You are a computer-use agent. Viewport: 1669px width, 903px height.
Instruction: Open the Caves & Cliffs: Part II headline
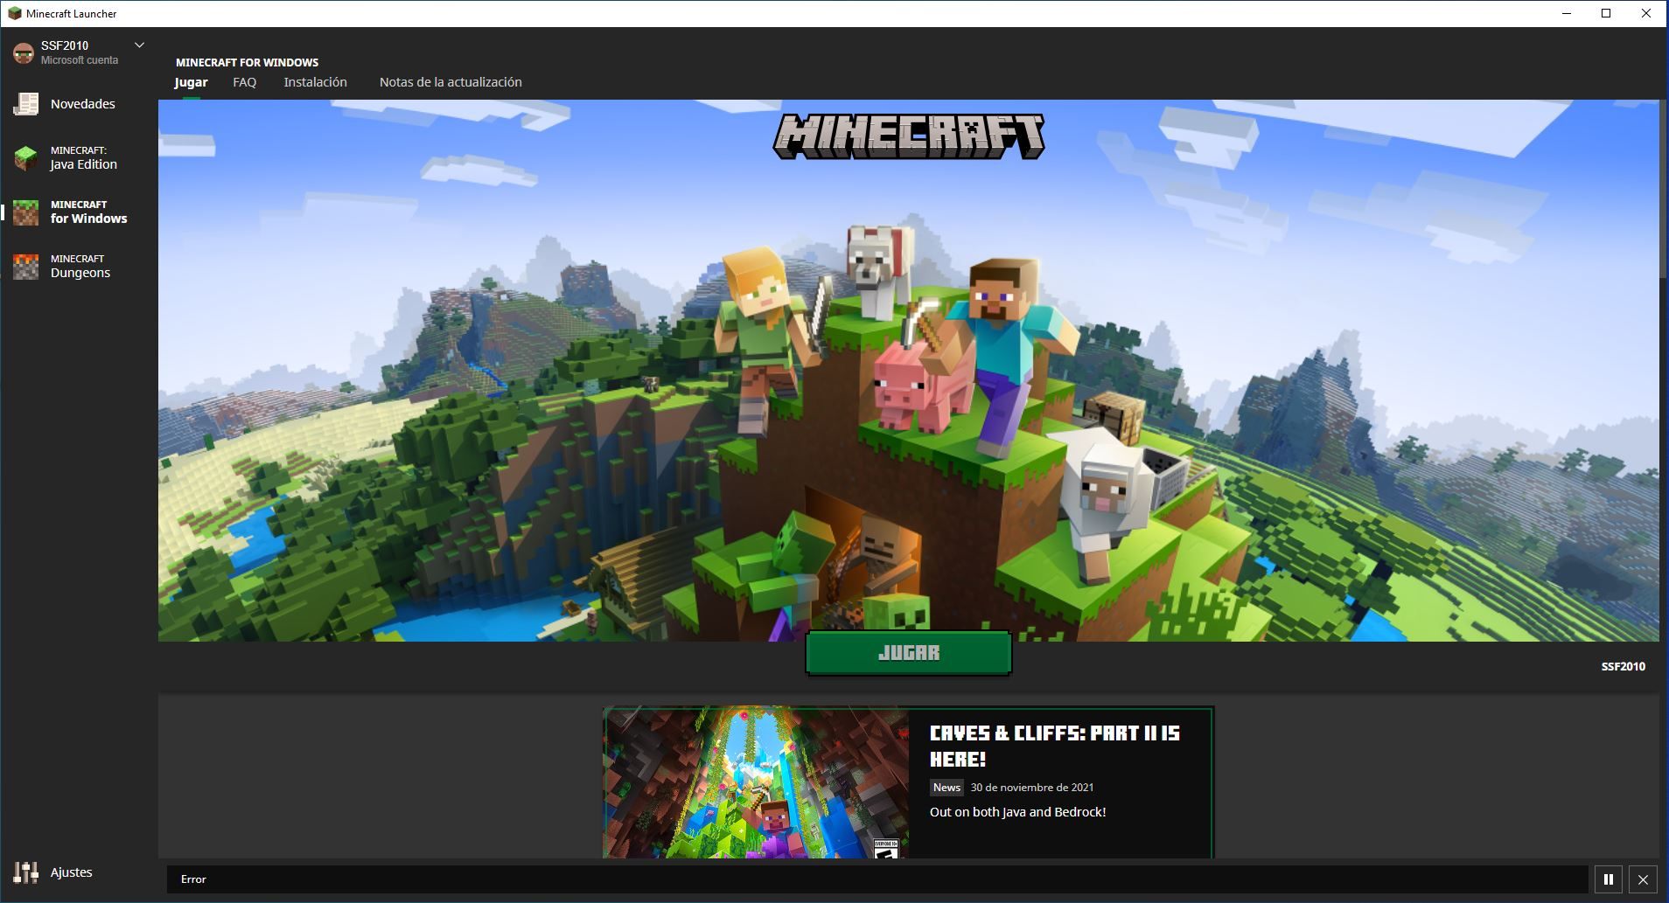1055,746
